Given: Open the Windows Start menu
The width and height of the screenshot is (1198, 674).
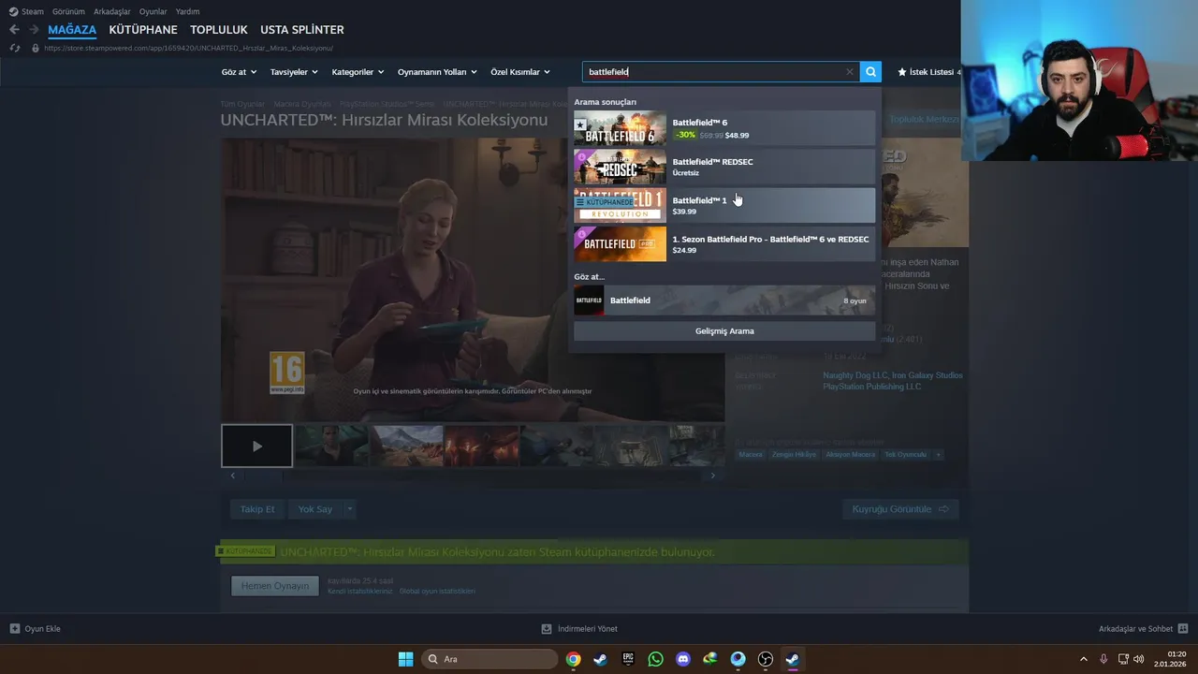Looking at the screenshot, I should [x=405, y=659].
